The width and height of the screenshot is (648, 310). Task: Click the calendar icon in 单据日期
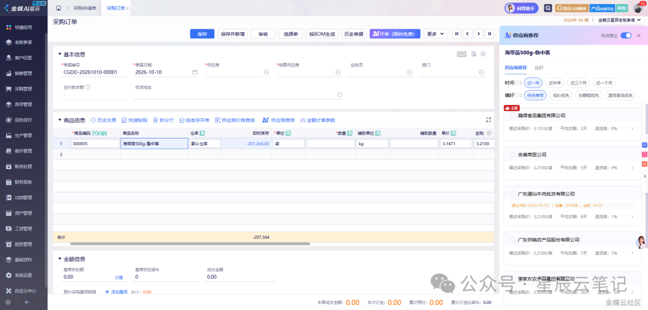pyautogui.click(x=194, y=72)
